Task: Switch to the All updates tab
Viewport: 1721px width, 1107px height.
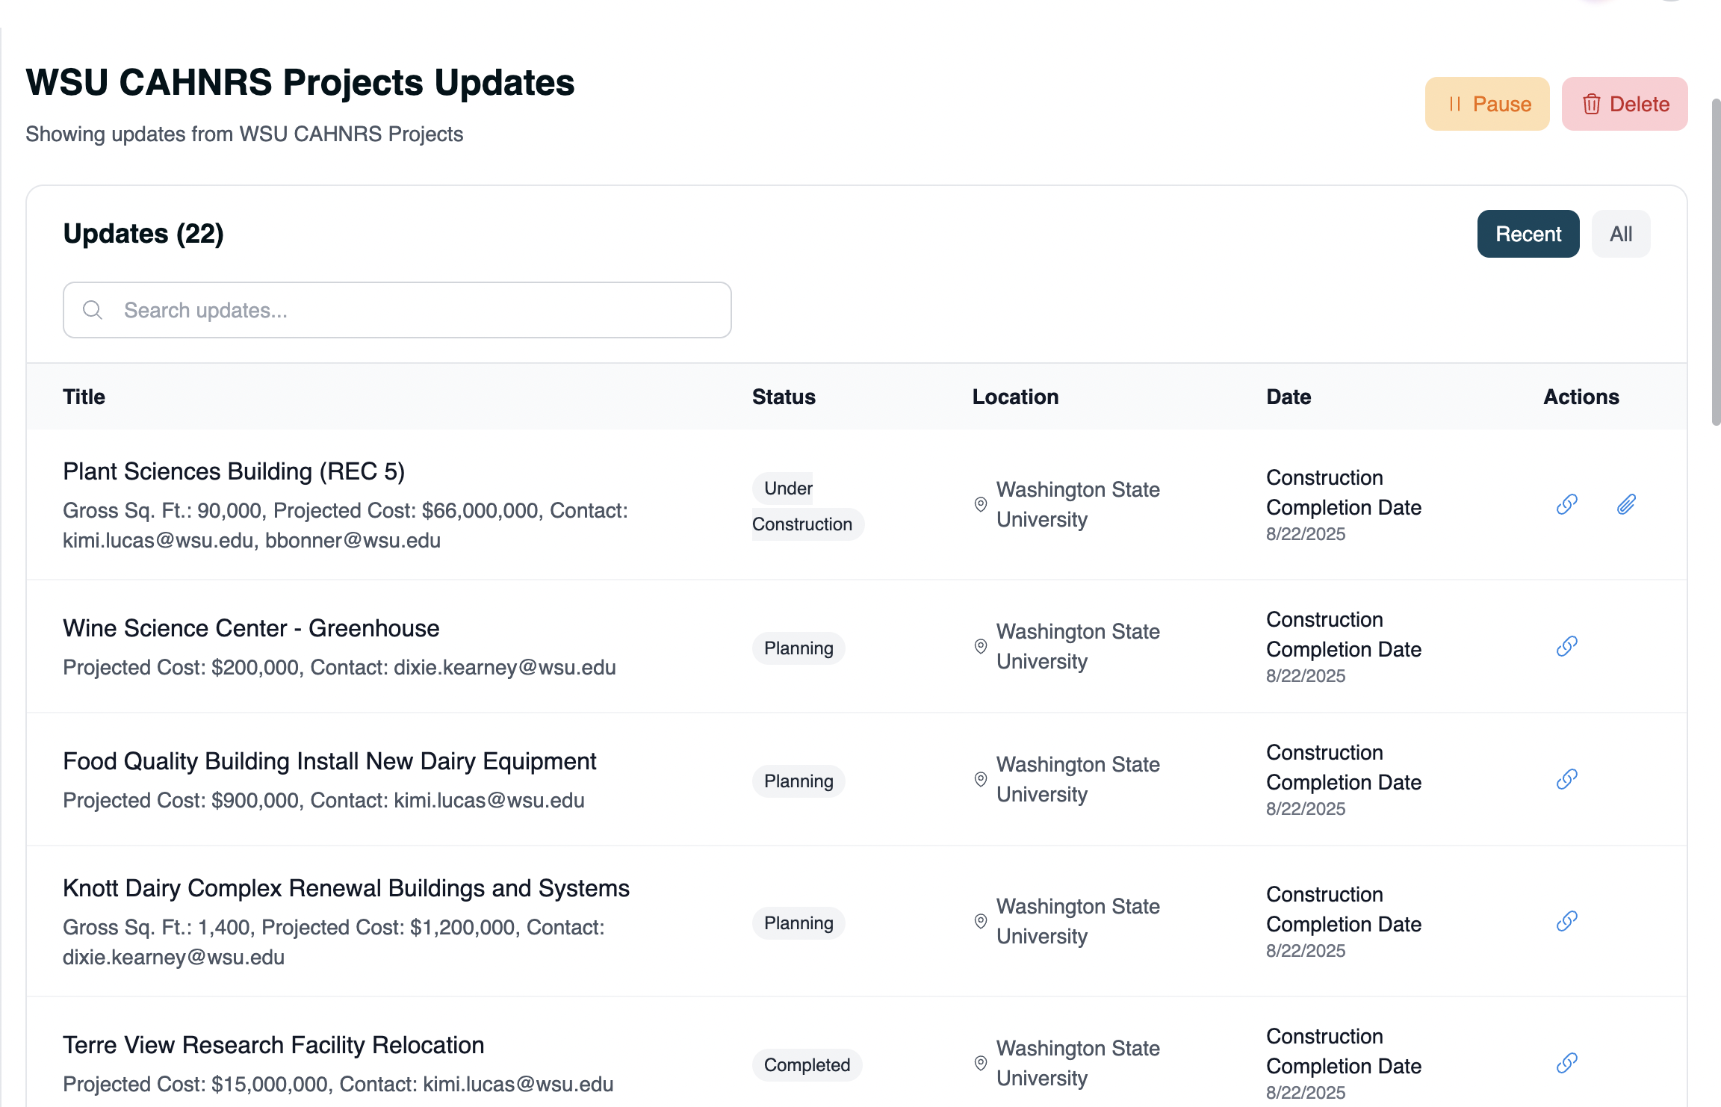Action: pyautogui.click(x=1621, y=234)
